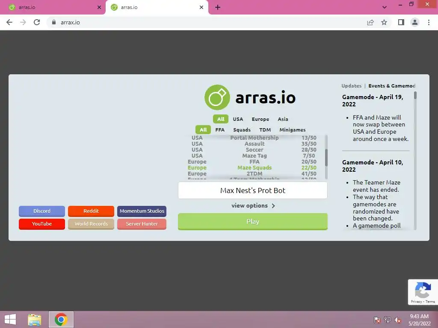
Task: Filter gamemodes by TDM
Action: [x=265, y=130]
